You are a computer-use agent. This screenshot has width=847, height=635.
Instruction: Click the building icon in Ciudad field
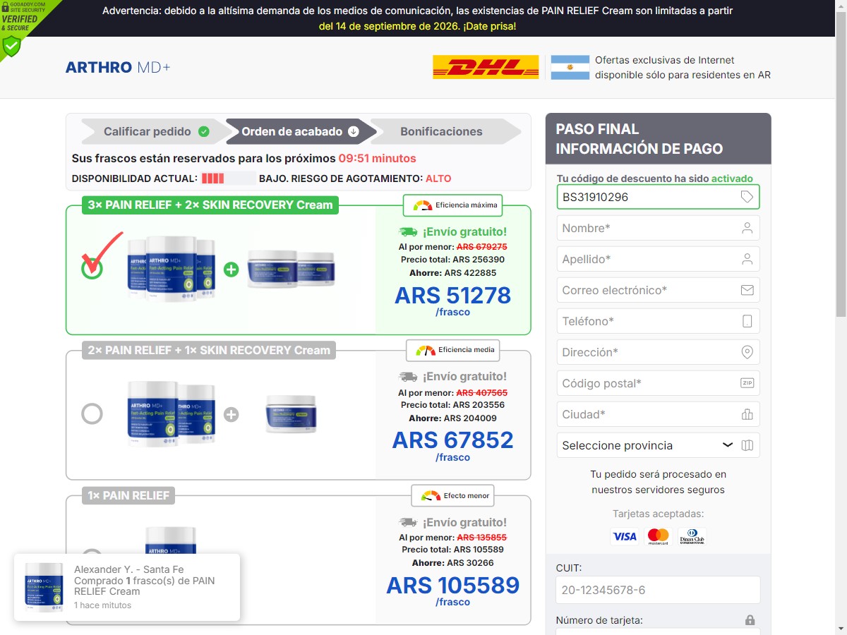[x=747, y=414]
